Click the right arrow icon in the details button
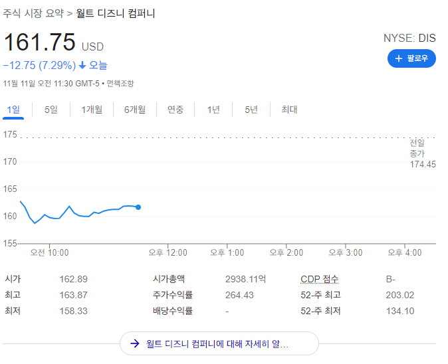 (x=135, y=343)
